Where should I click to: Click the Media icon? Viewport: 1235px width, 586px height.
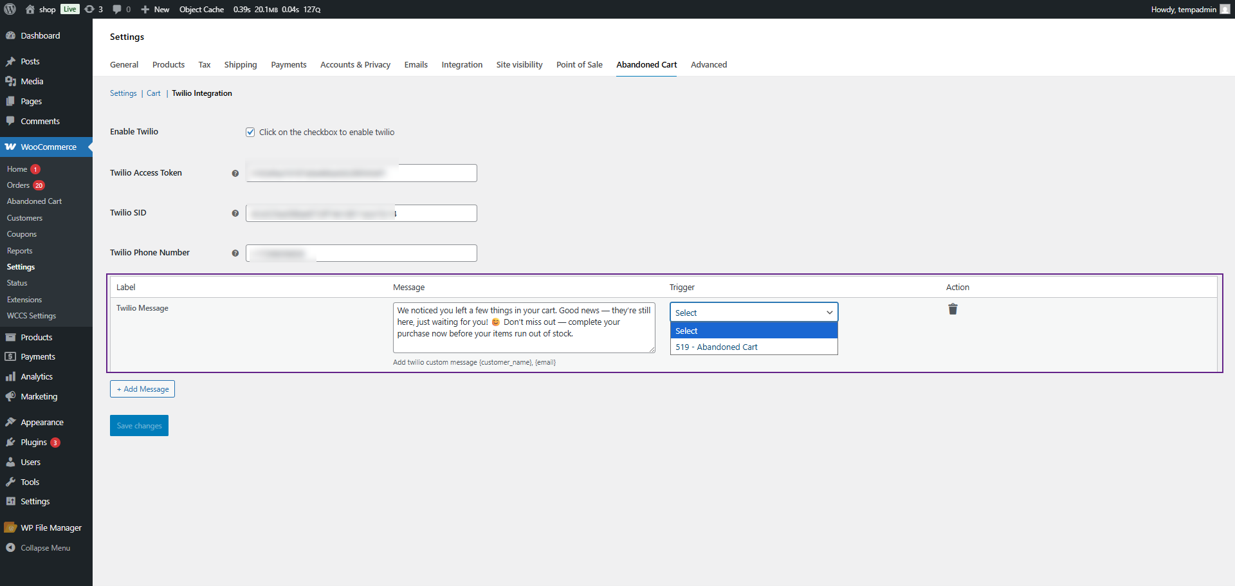[x=10, y=82]
